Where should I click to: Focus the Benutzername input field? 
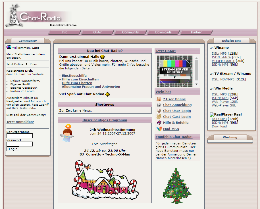(20, 136)
